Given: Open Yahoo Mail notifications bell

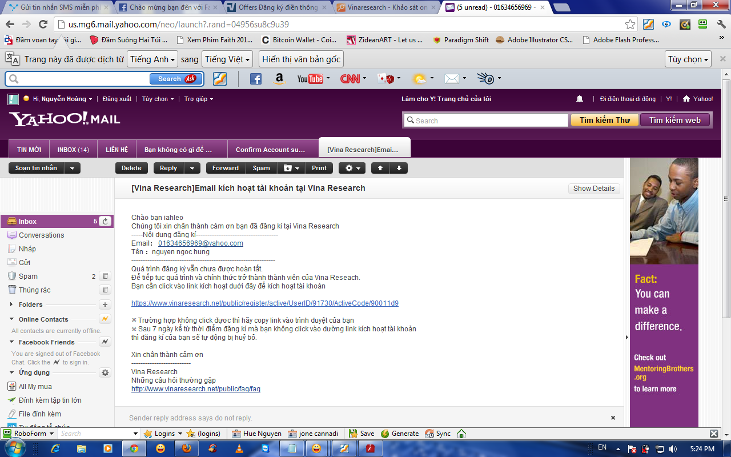Looking at the screenshot, I should (x=580, y=99).
